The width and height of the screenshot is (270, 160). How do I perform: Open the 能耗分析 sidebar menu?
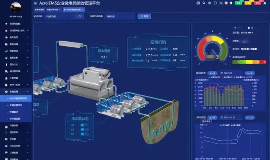(x=16, y=58)
